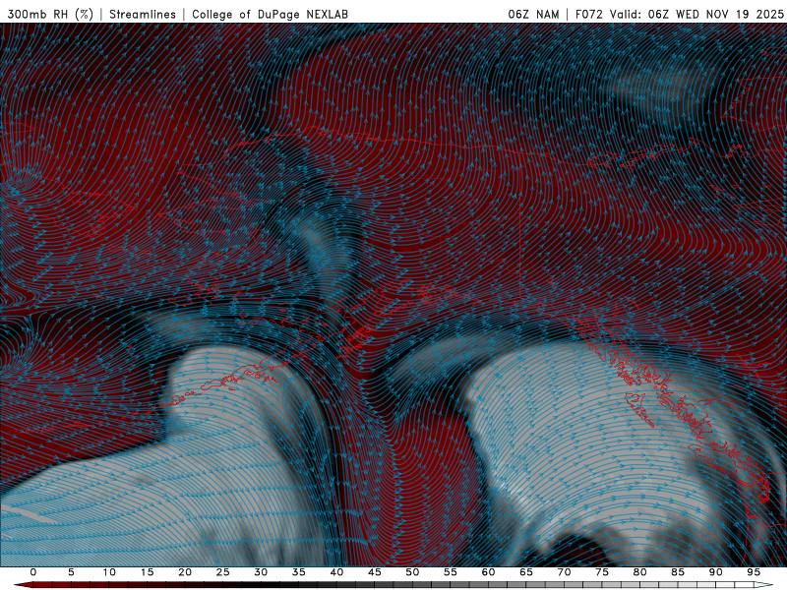Click the 'Valid: 06Z WED NOV 19 2025' text
The width and height of the screenshot is (787, 590).
696,14
